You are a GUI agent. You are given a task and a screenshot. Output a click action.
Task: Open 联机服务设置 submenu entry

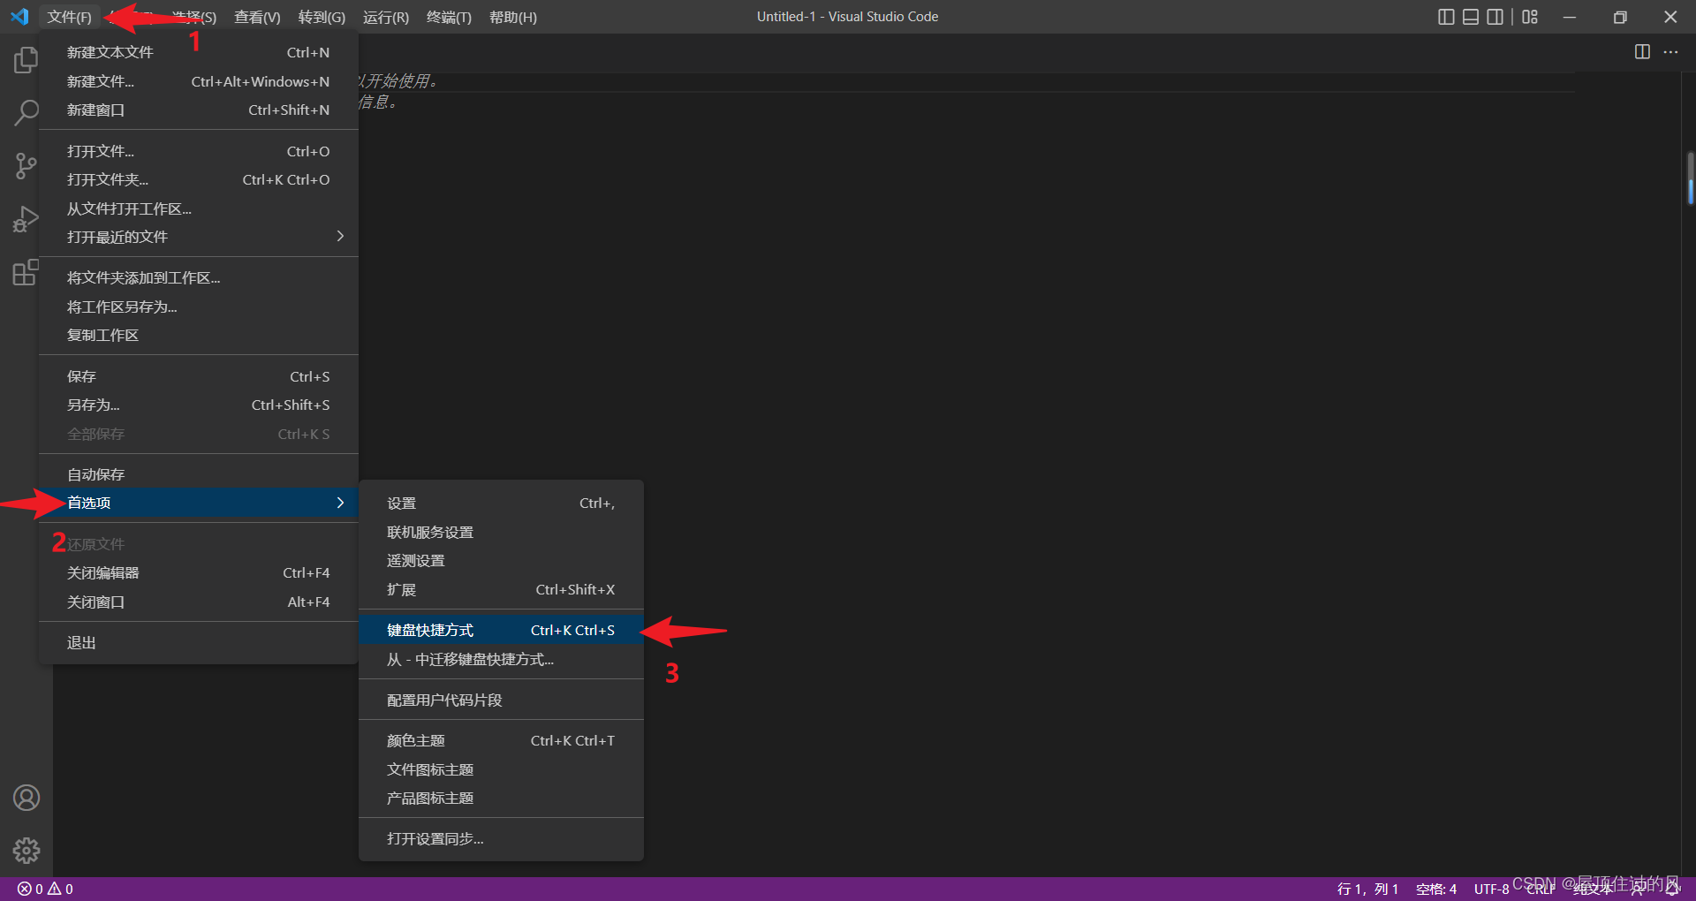501,532
